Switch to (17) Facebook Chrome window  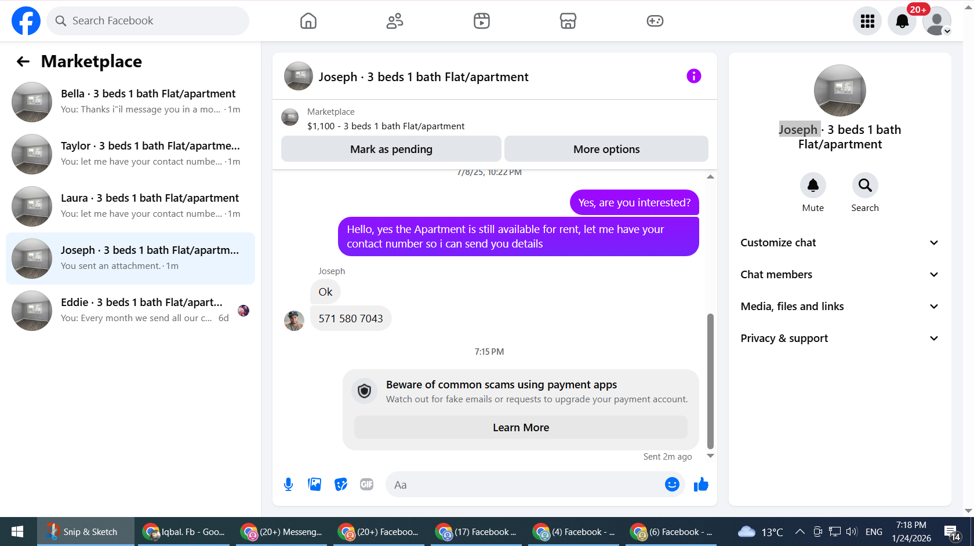click(475, 532)
